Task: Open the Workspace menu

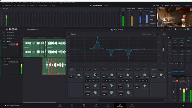Action: coord(67,3)
